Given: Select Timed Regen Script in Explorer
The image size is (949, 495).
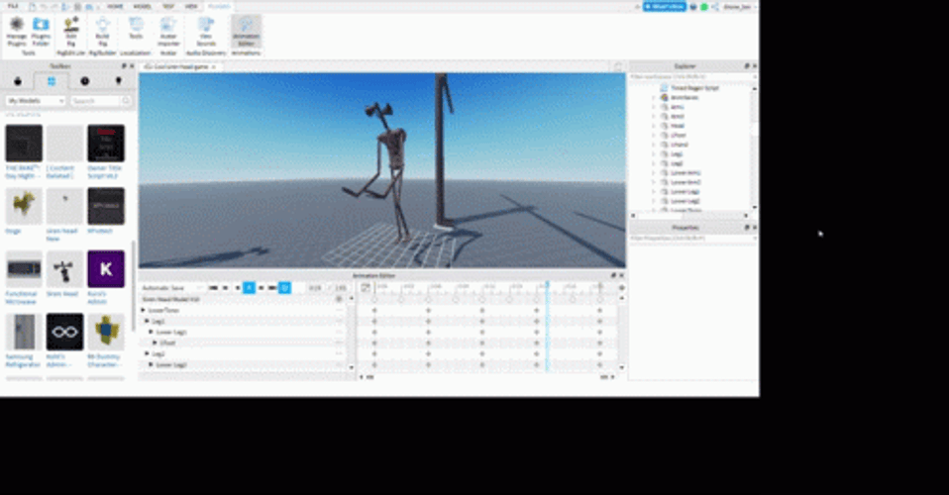Looking at the screenshot, I should [x=694, y=88].
